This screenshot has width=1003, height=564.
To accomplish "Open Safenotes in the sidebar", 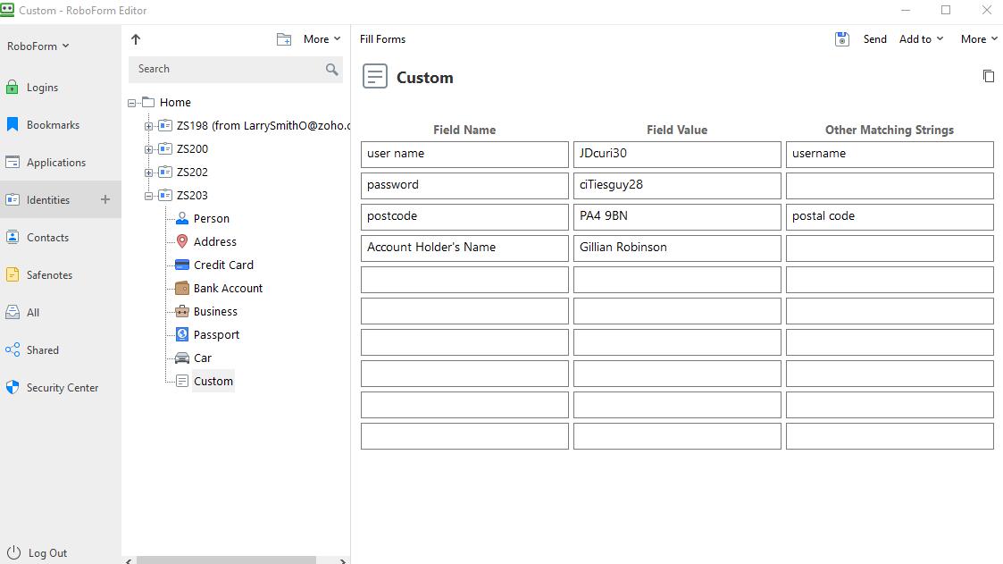I will click(49, 275).
